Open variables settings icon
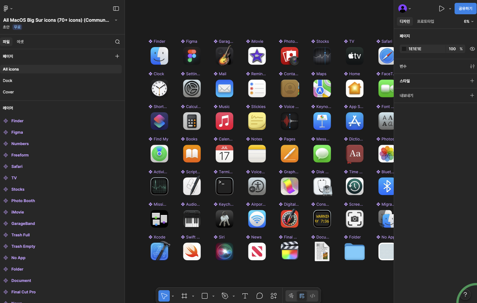 [472, 66]
